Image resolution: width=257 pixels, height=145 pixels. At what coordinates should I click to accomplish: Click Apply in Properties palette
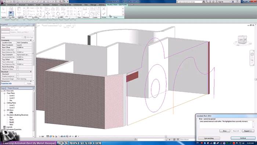pos(29,84)
